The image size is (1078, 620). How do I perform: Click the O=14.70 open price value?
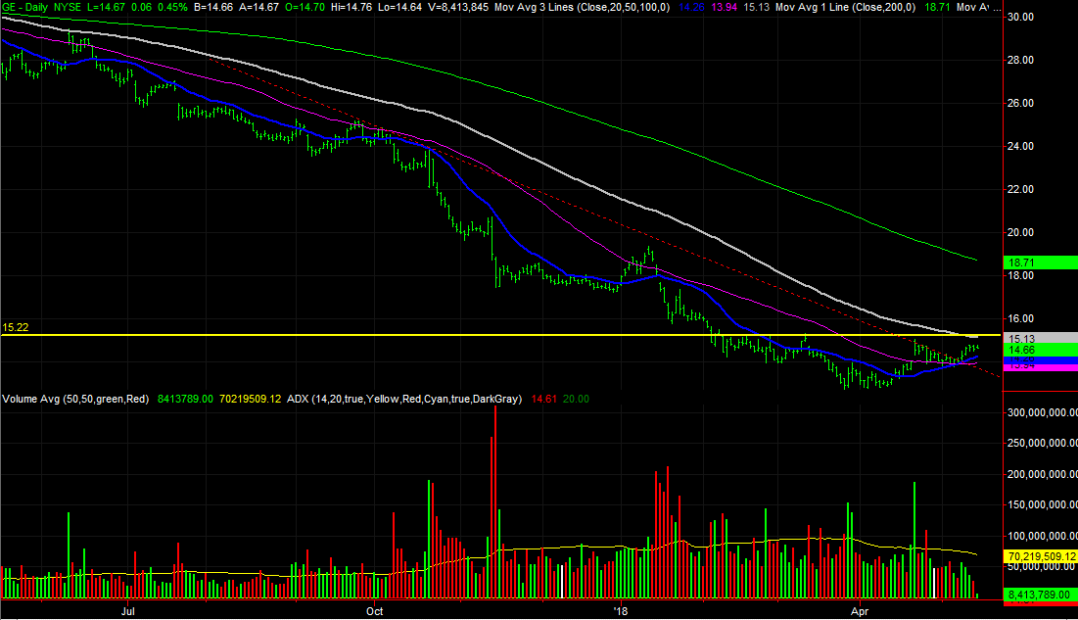click(x=304, y=7)
